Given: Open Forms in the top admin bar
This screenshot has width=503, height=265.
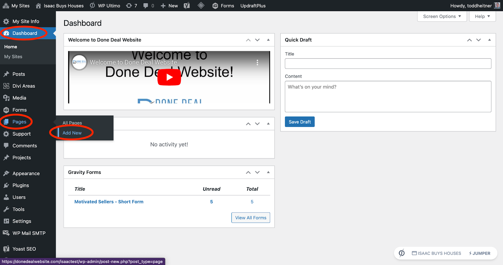Looking at the screenshot, I should click(x=223, y=6).
